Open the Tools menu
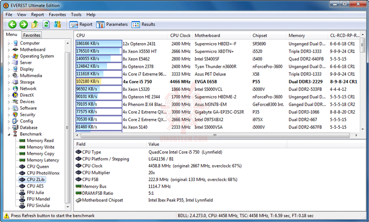The image size is (369, 222). point(76,14)
